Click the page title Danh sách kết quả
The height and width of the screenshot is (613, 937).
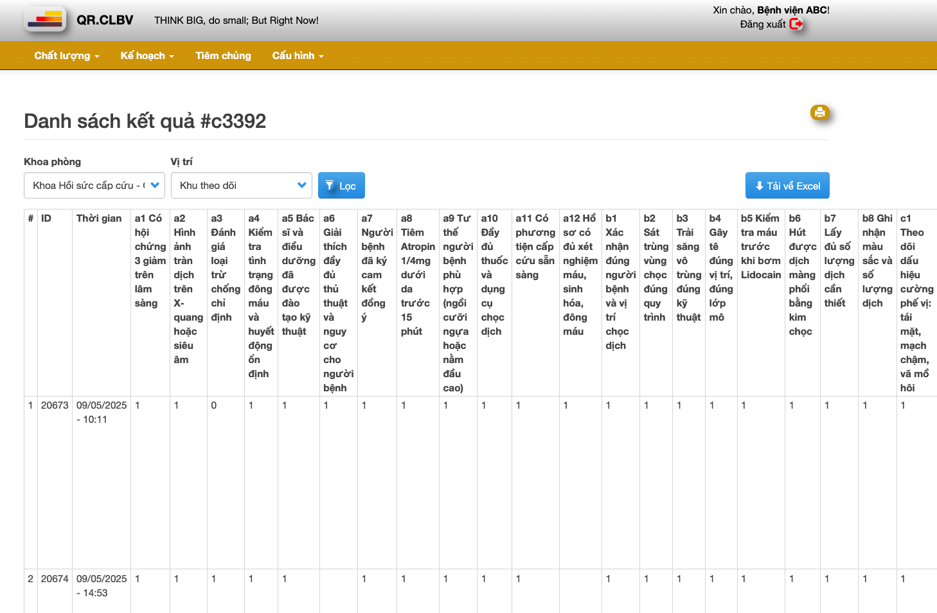coord(145,121)
